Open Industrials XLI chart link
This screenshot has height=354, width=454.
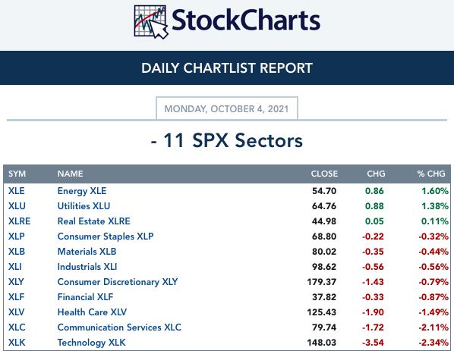(87, 267)
